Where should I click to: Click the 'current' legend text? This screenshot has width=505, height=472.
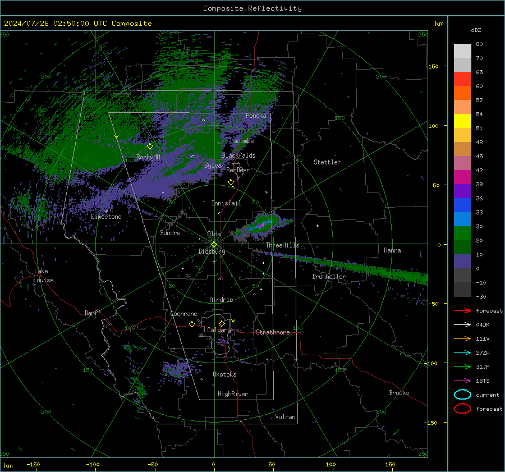click(488, 395)
